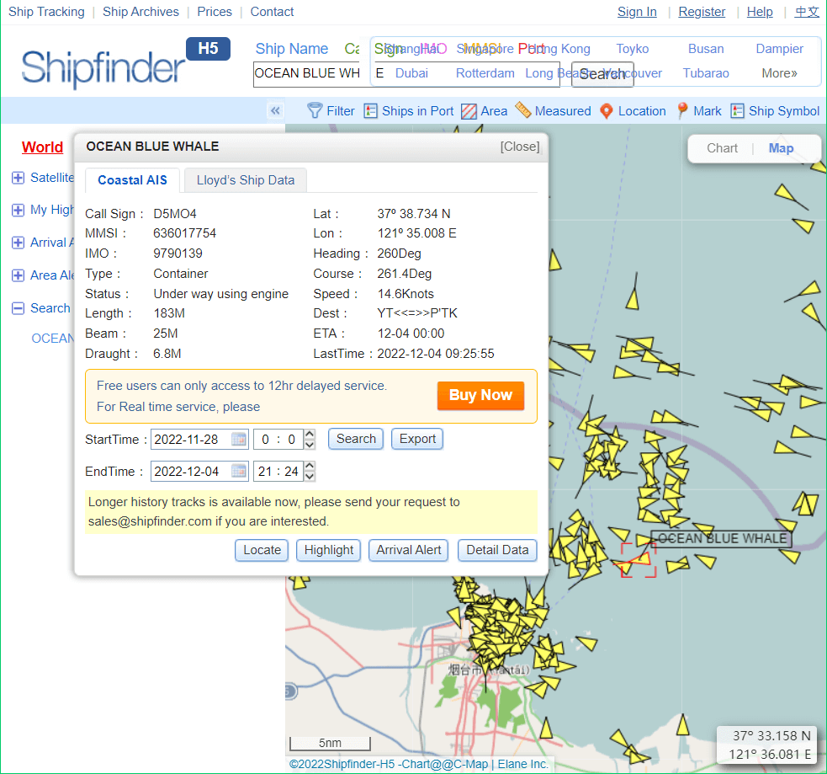Image resolution: width=827 pixels, height=774 pixels.
Task: Open Ship Tracking menu
Action: pyautogui.click(x=46, y=12)
